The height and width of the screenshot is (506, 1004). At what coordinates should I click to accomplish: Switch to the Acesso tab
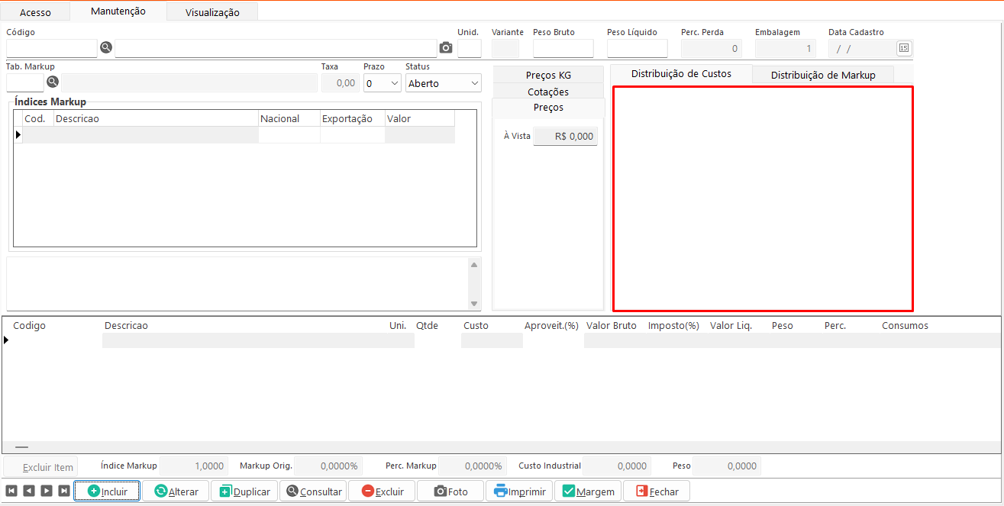point(35,12)
